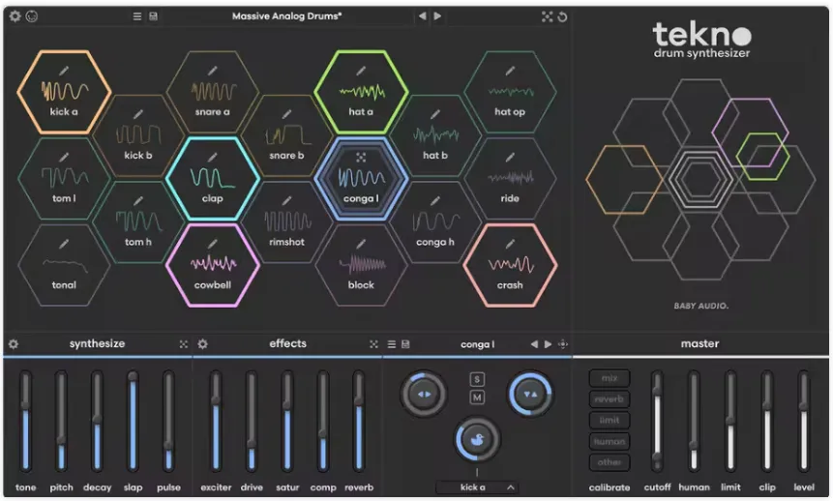833x501 pixels.
Task: Open global settings gear in top bar
Action: (x=15, y=16)
